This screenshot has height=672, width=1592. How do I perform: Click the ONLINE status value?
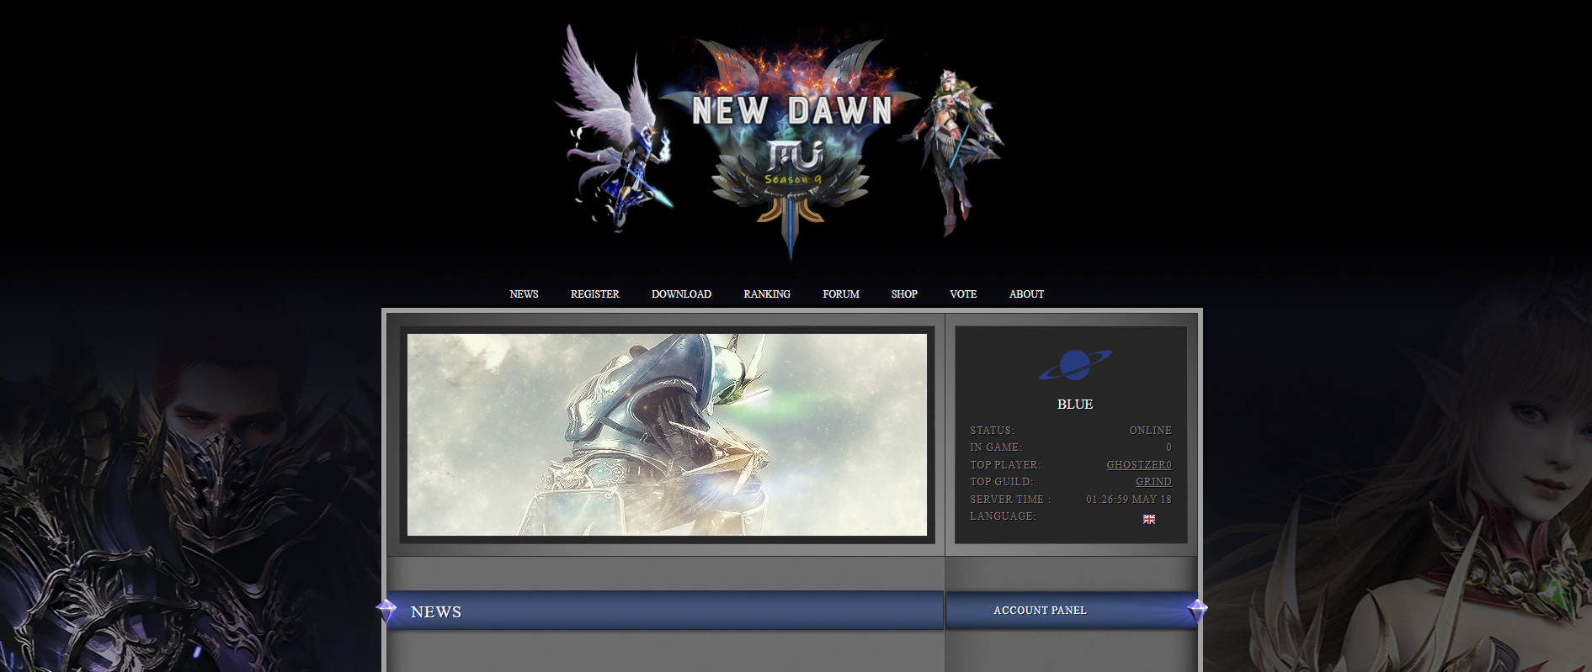pos(1150,430)
